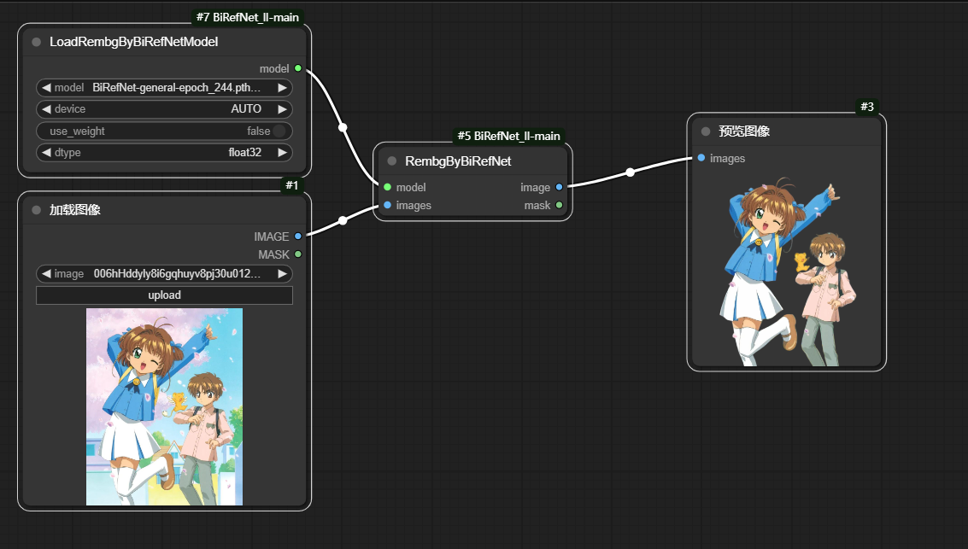Click the RembgByBiRefNet node title
Image resolution: width=968 pixels, height=549 pixels.
pyautogui.click(x=458, y=161)
